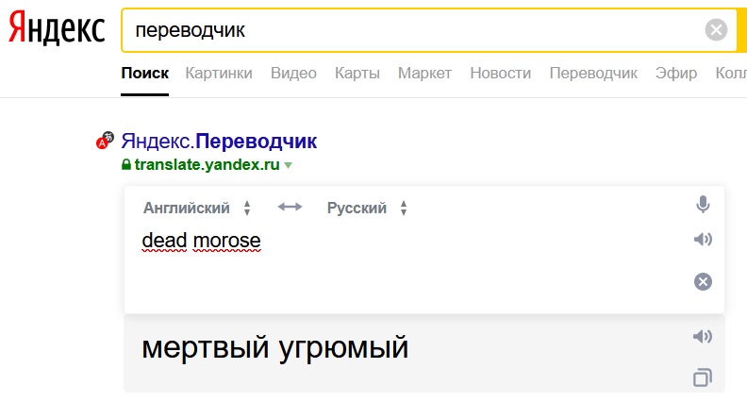Viewport: 747px width, 402px height.
Task: Copy the translation with the copy icon
Action: 703,377
